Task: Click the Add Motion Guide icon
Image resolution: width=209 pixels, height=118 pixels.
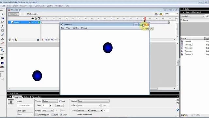Action: 13,40
